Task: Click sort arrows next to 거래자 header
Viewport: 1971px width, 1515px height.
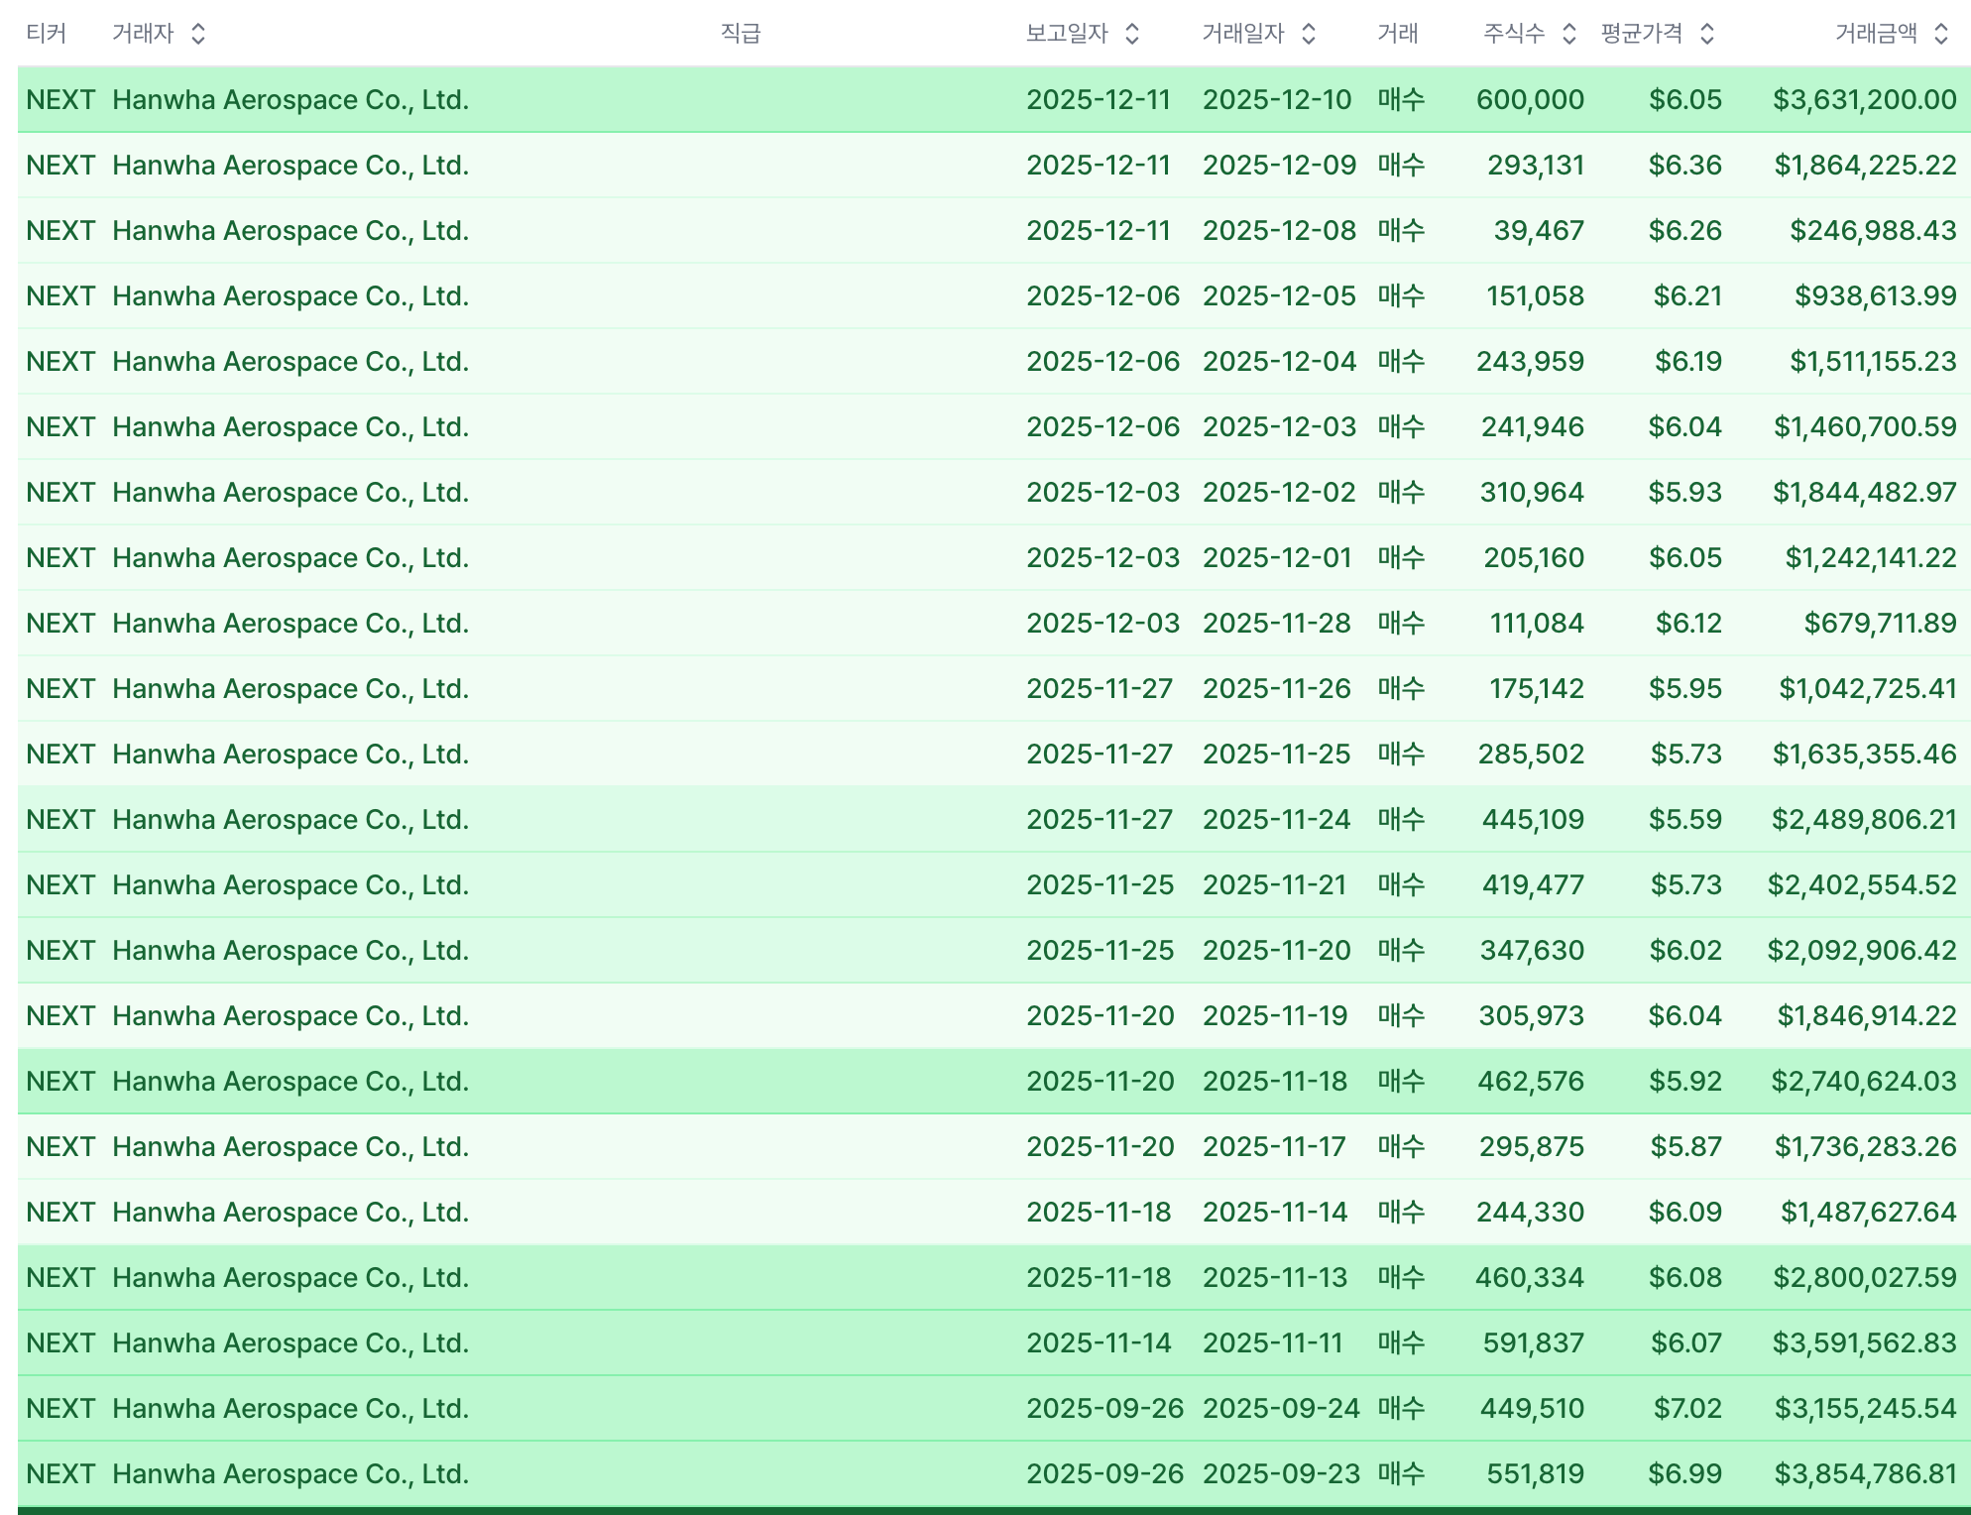Action: click(197, 34)
